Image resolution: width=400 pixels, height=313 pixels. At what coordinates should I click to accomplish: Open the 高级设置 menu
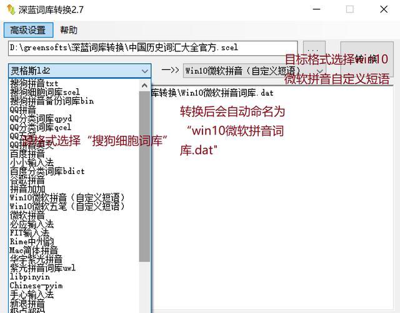coord(28,30)
